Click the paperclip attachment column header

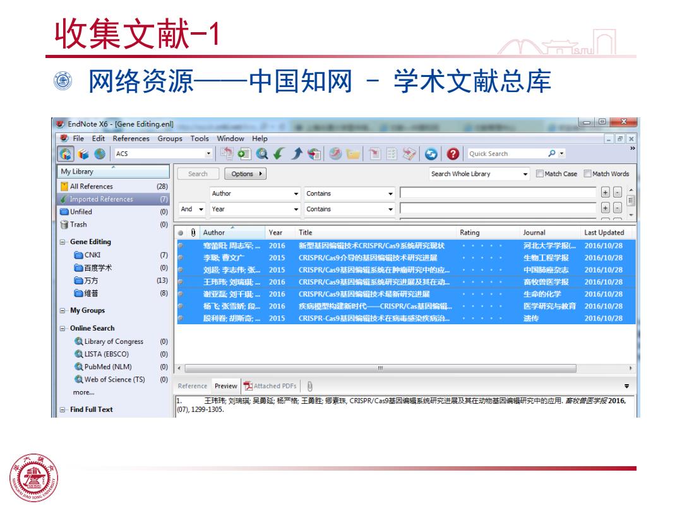click(x=193, y=232)
